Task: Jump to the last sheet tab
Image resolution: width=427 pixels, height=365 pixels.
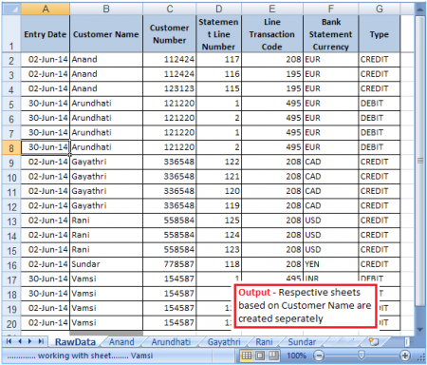Action: point(41,341)
